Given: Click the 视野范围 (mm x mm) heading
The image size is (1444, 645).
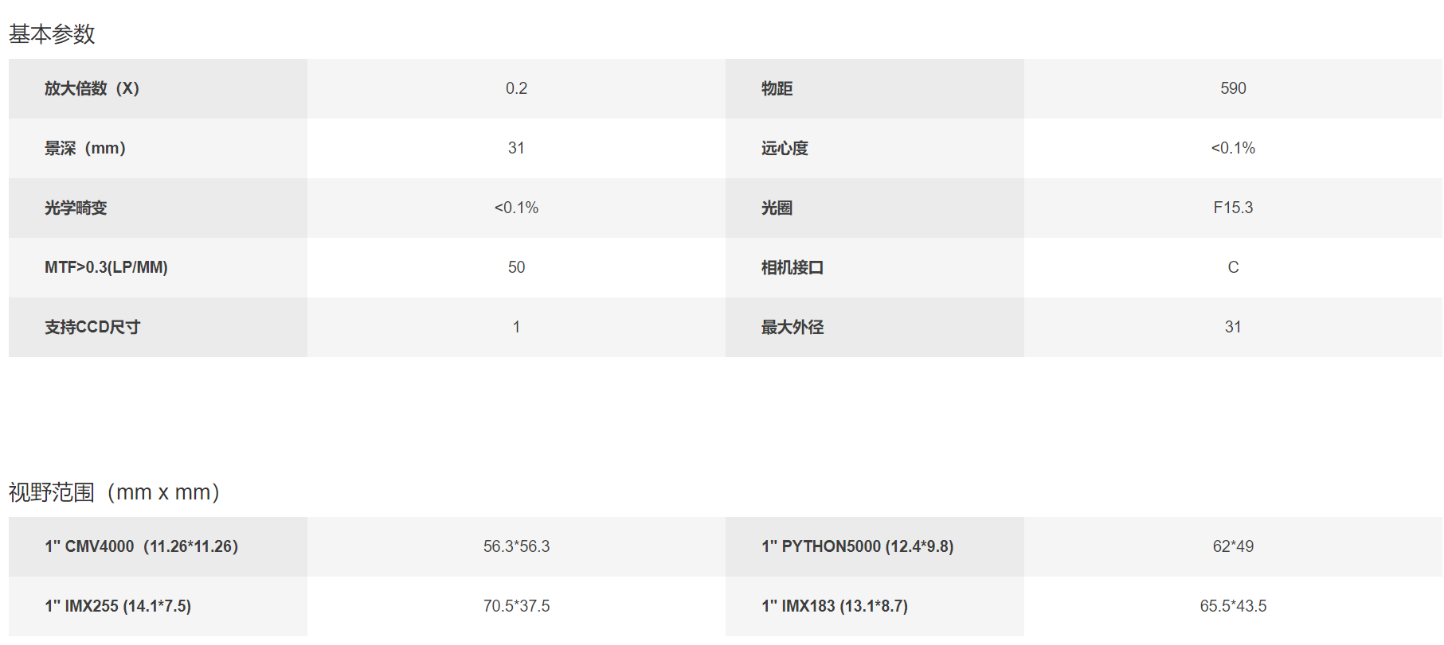Looking at the screenshot, I should pyautogui.click(x=114, y=492).
